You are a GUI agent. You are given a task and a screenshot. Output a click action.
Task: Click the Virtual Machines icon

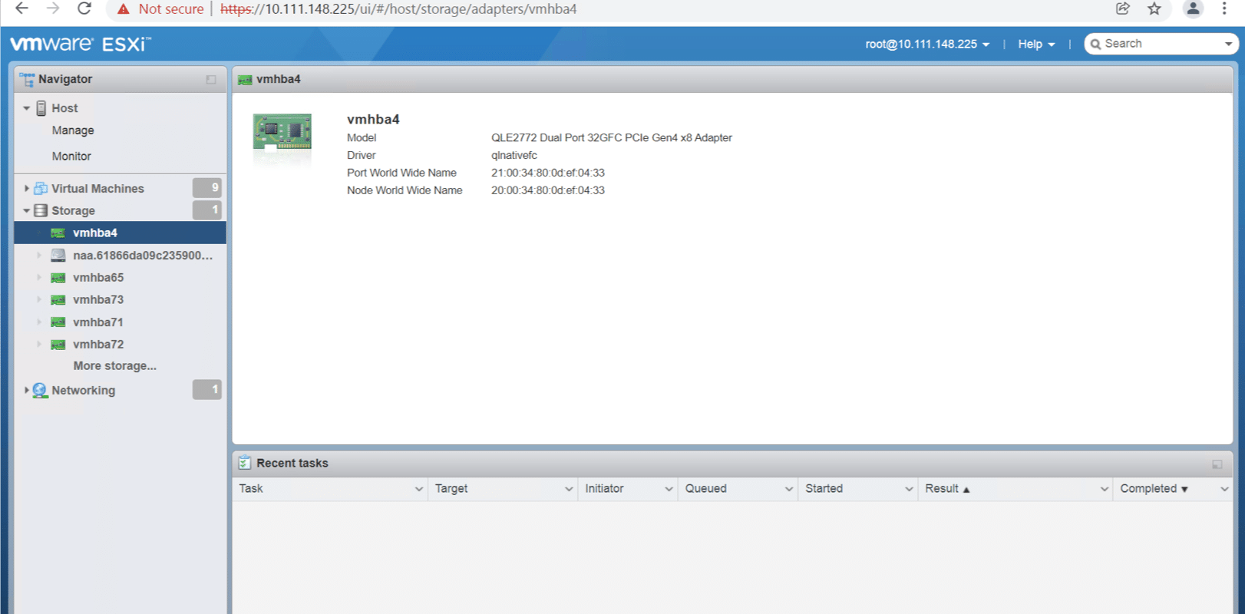pyautogui.click(x=41, y=188)
